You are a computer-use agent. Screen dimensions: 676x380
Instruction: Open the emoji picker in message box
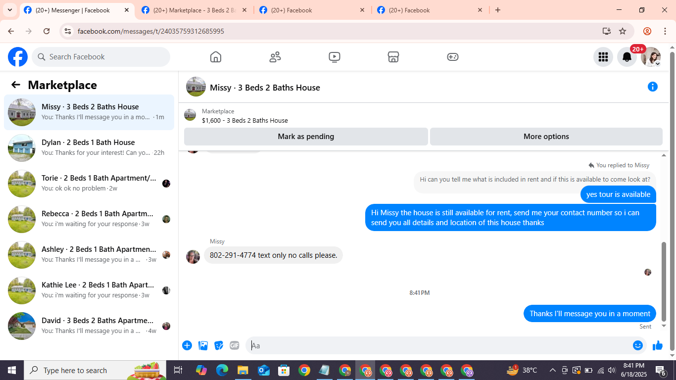click(x=638, y=345)
